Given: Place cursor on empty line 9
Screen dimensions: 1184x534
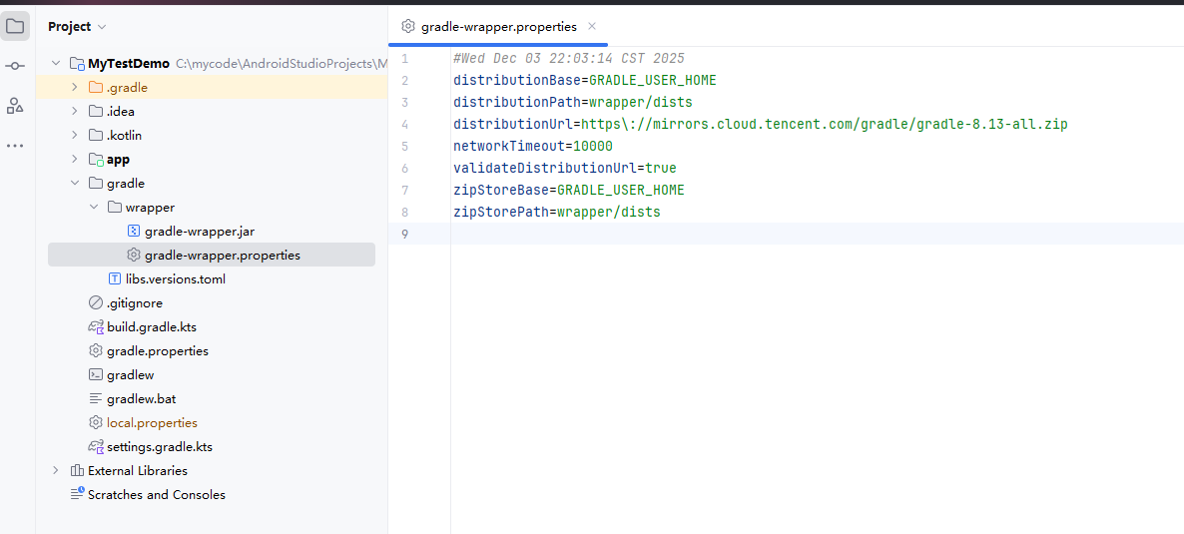Looking at the screenshot, I should [x=816, y=234].
